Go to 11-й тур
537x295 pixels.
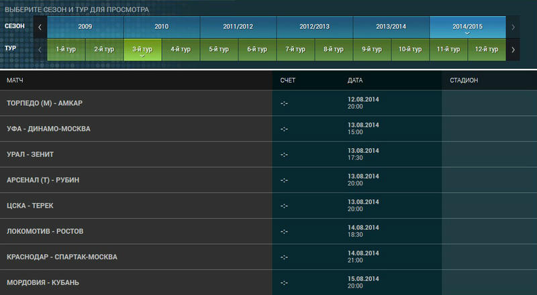point(448,50)
